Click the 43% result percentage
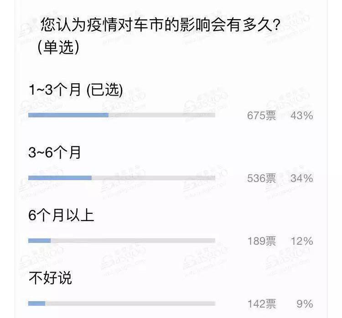 [301, 116]
